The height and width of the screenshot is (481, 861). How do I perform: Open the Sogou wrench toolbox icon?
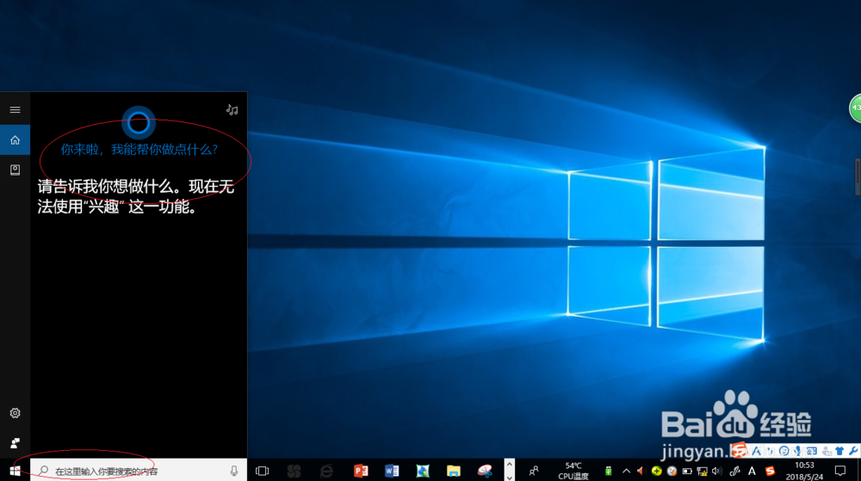click(852, 451)
